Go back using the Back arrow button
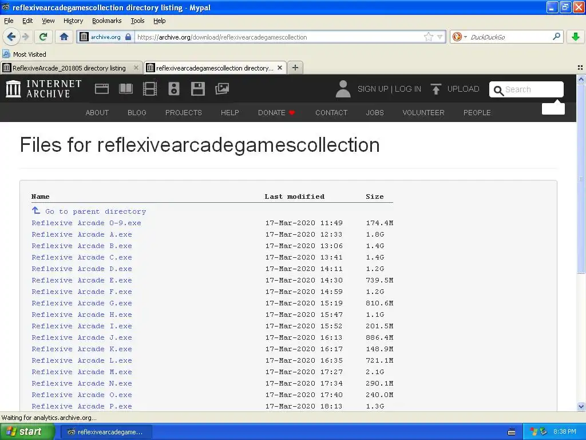 pyautogui.click(x=11, y=37)
